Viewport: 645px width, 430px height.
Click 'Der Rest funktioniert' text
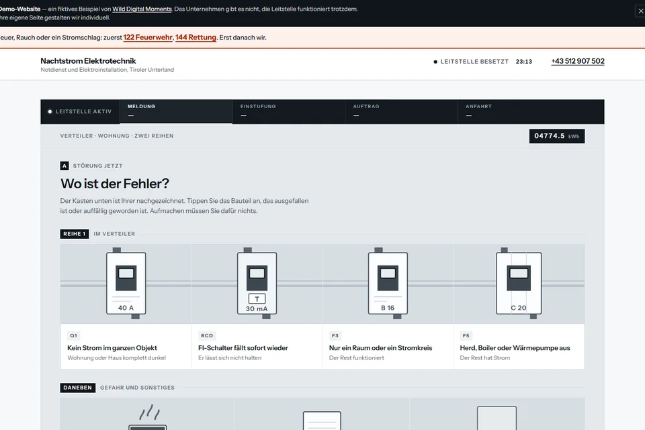click(x=357, y=358)
